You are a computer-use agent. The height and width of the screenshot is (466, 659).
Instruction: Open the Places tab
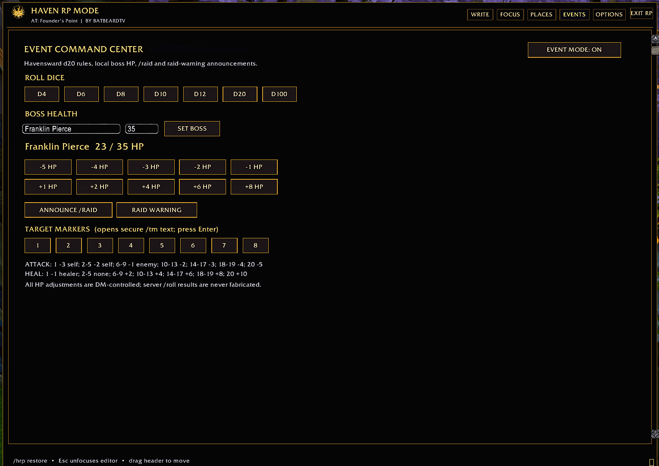click(541, 15)
